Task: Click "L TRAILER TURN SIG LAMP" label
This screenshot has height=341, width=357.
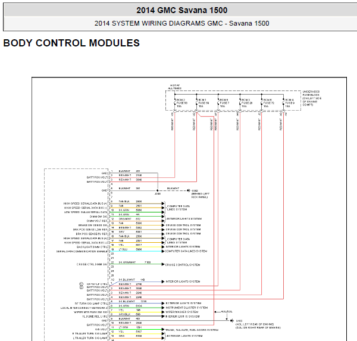Action: (90, 338)
